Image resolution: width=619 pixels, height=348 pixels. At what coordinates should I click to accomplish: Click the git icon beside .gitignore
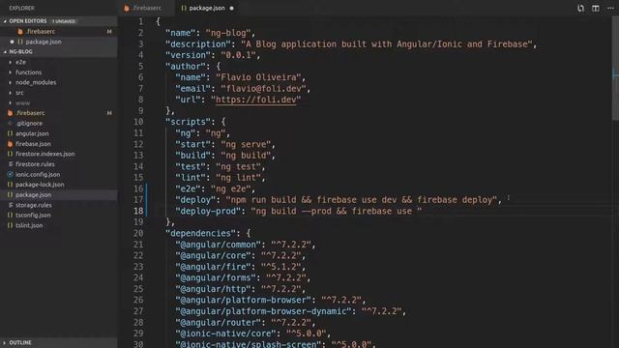point(11,123)
